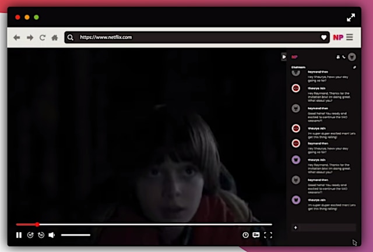
Task: Open the browser home page
Action: click(54, 37)
